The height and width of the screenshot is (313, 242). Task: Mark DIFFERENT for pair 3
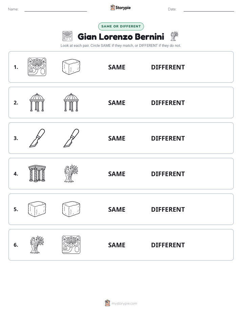168,138
